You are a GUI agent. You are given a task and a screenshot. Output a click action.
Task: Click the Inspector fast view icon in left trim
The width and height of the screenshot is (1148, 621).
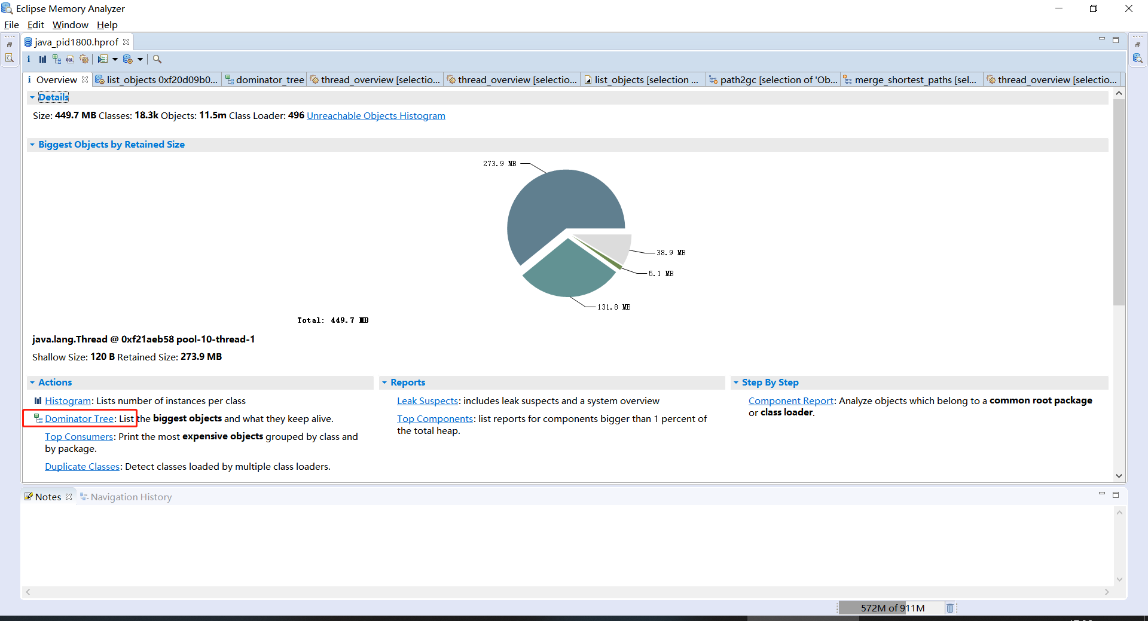coord(10,58)
